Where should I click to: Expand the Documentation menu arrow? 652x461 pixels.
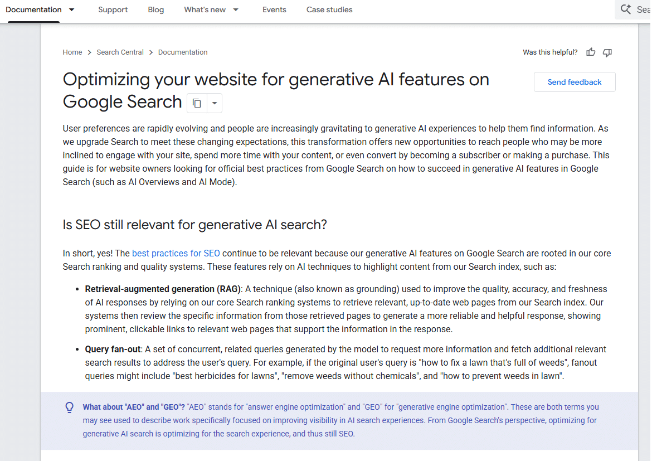point(71,9)
